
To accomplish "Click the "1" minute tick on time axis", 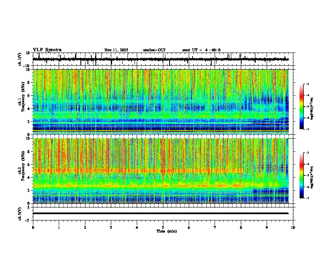I will pos(59,227).
